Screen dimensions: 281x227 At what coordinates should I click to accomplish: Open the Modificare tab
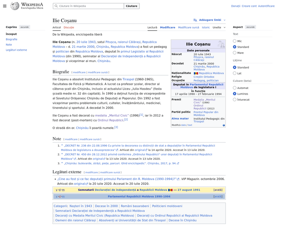coord(168,28)
